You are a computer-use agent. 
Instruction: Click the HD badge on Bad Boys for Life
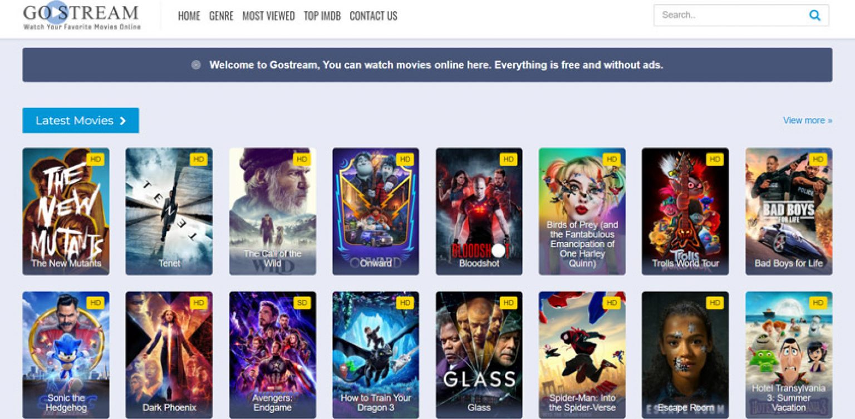[818, 159]
